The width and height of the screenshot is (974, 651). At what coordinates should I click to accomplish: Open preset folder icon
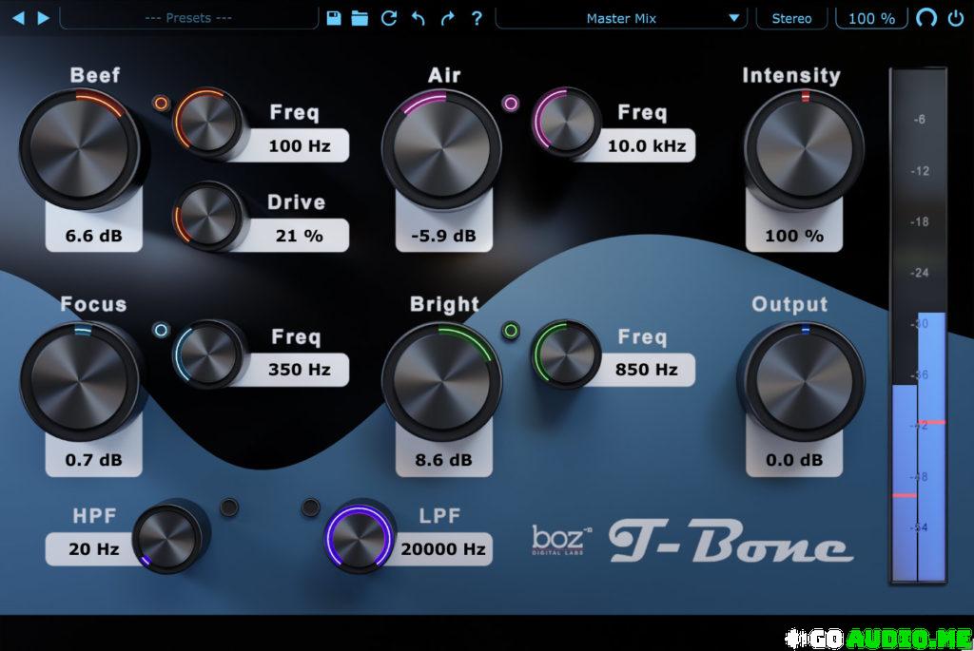click(360, 18)
